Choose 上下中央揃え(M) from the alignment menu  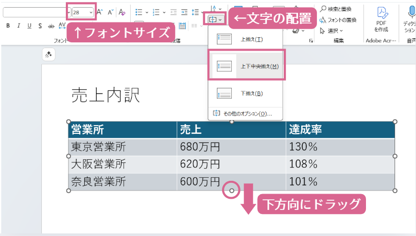(x=246, y=66)
